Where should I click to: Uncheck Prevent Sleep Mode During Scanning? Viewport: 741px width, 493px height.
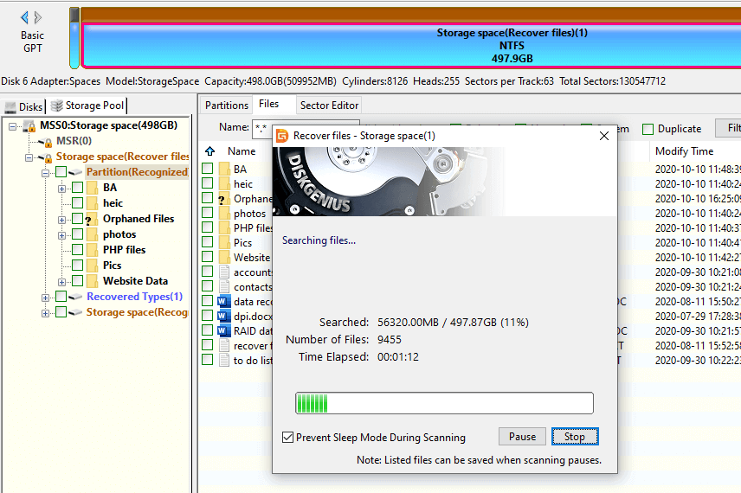pos(288,438)
